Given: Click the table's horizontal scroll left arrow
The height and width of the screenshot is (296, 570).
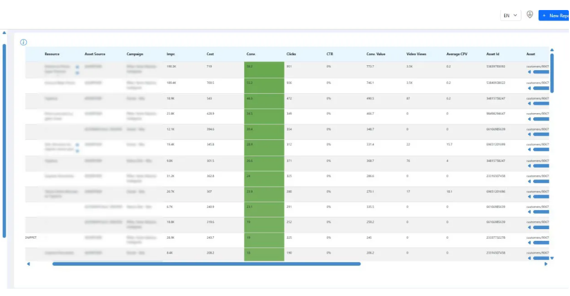Looking at the screenshot, I should 28,264.
